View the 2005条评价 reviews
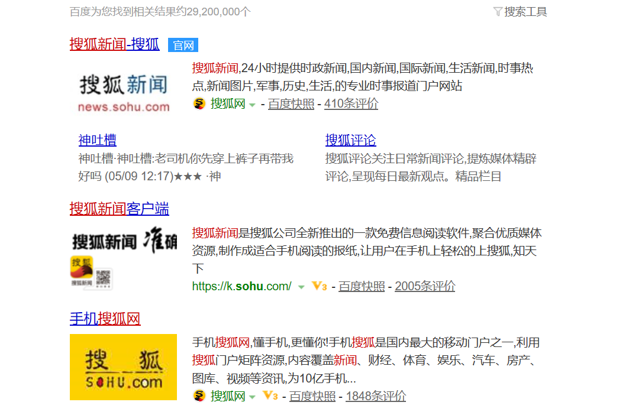619x415 pixels. coord(425,286)
